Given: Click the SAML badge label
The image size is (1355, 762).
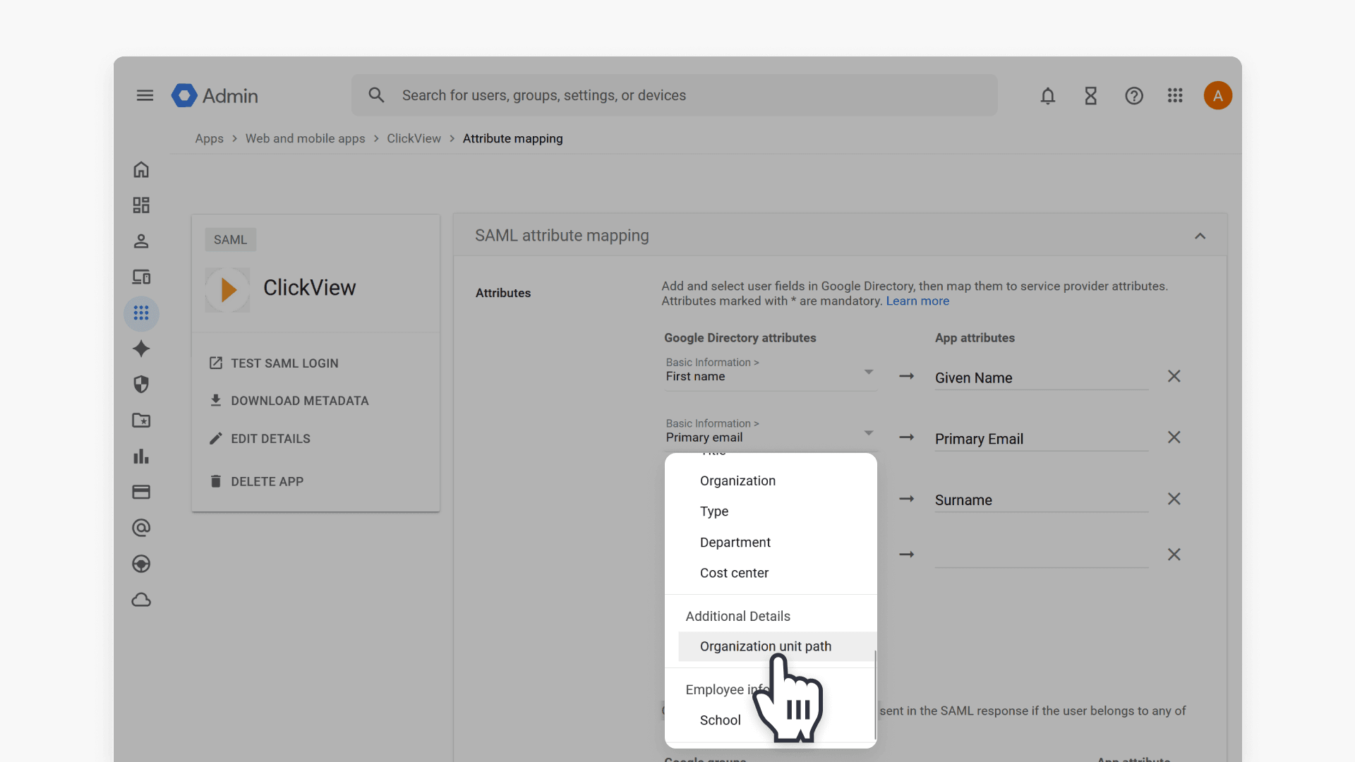Looking at the screenshot, I should [x=231, y=240].
